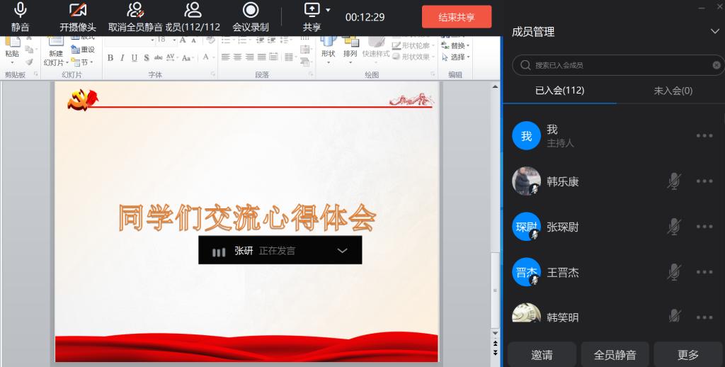Toggle 张琛尉's muted microphone
The width and height of the screenshot is (725, 367).
click(x=674, y=227)
